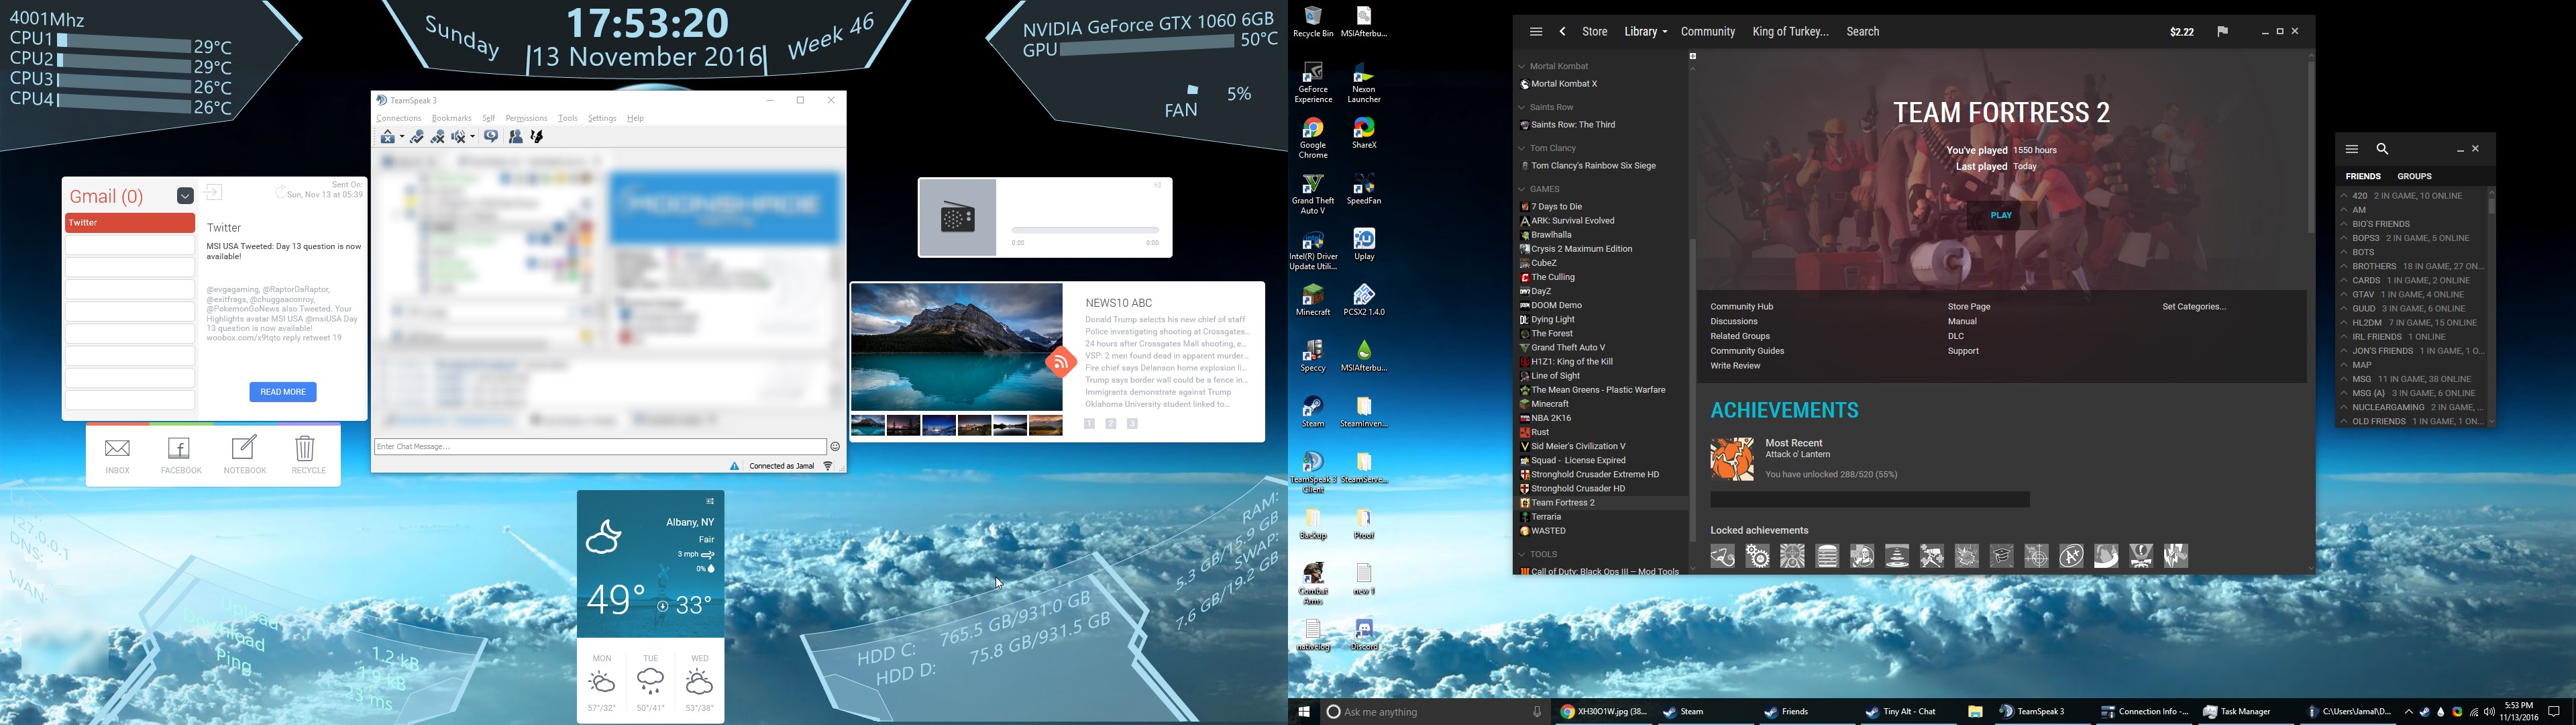Click friends list search magnifier
The image size is (2576, 725).
point(2383,149)
